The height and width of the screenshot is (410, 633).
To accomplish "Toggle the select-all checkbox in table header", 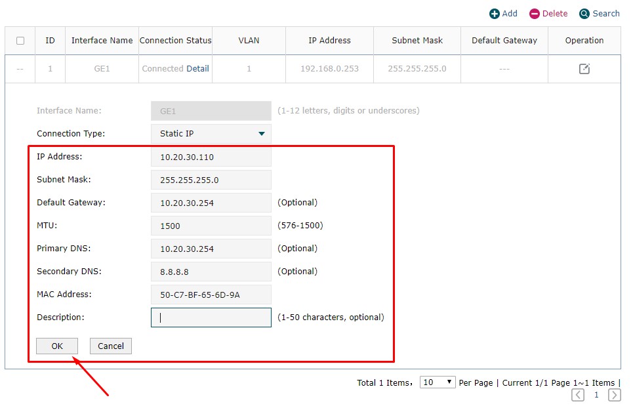I will coord(20,41).
